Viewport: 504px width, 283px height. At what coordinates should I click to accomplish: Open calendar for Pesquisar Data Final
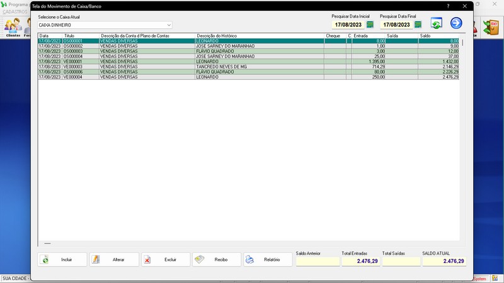click(418, 25)
